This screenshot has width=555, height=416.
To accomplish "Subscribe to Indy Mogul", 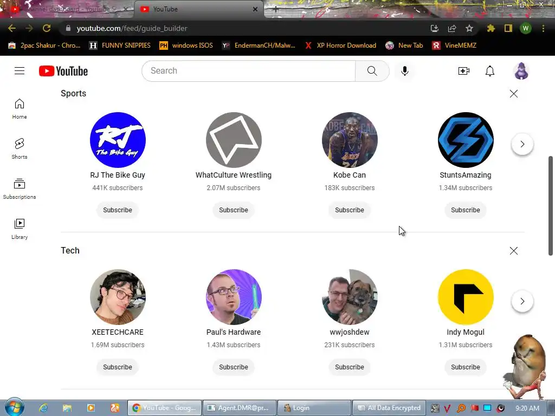I will pyautogui.click(x=466, y=367).
